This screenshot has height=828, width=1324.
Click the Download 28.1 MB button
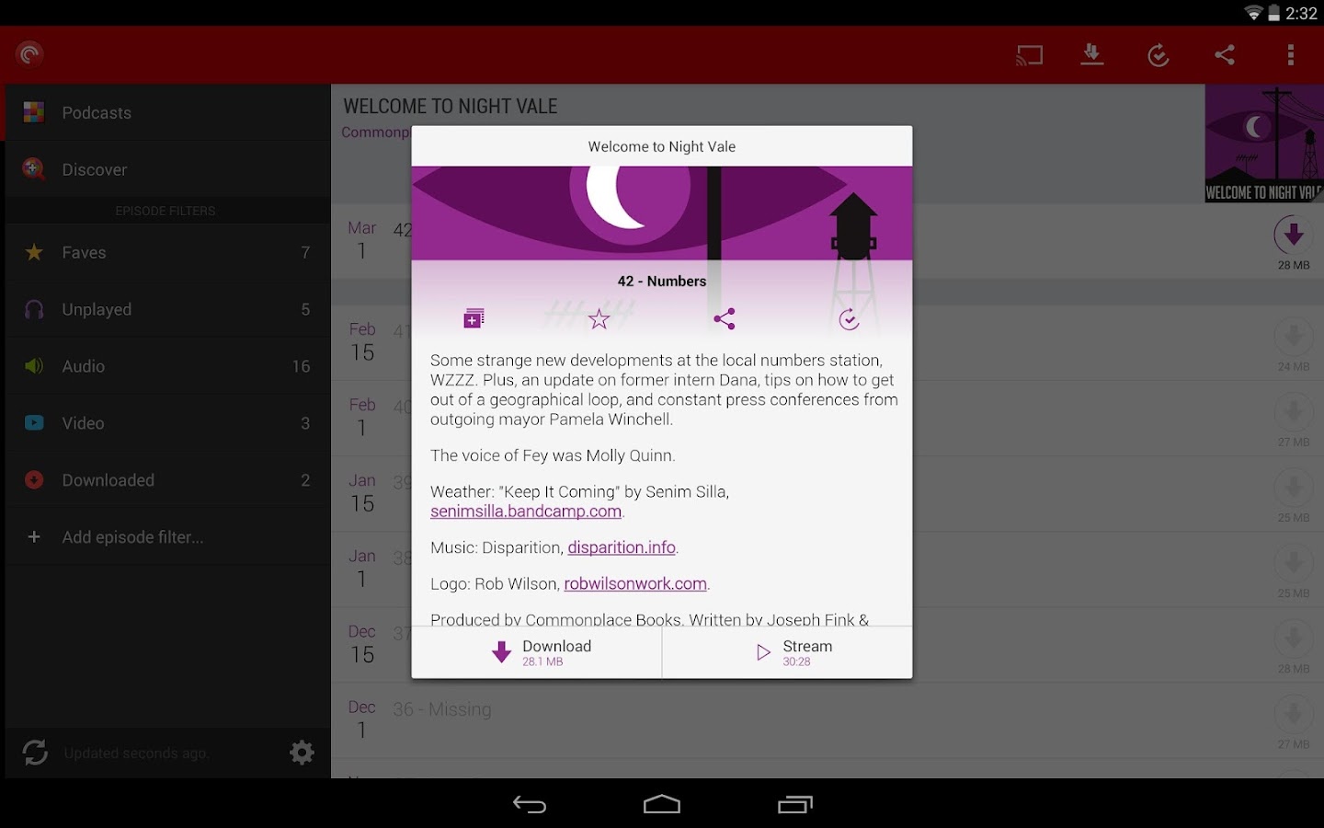coord(538,651)
